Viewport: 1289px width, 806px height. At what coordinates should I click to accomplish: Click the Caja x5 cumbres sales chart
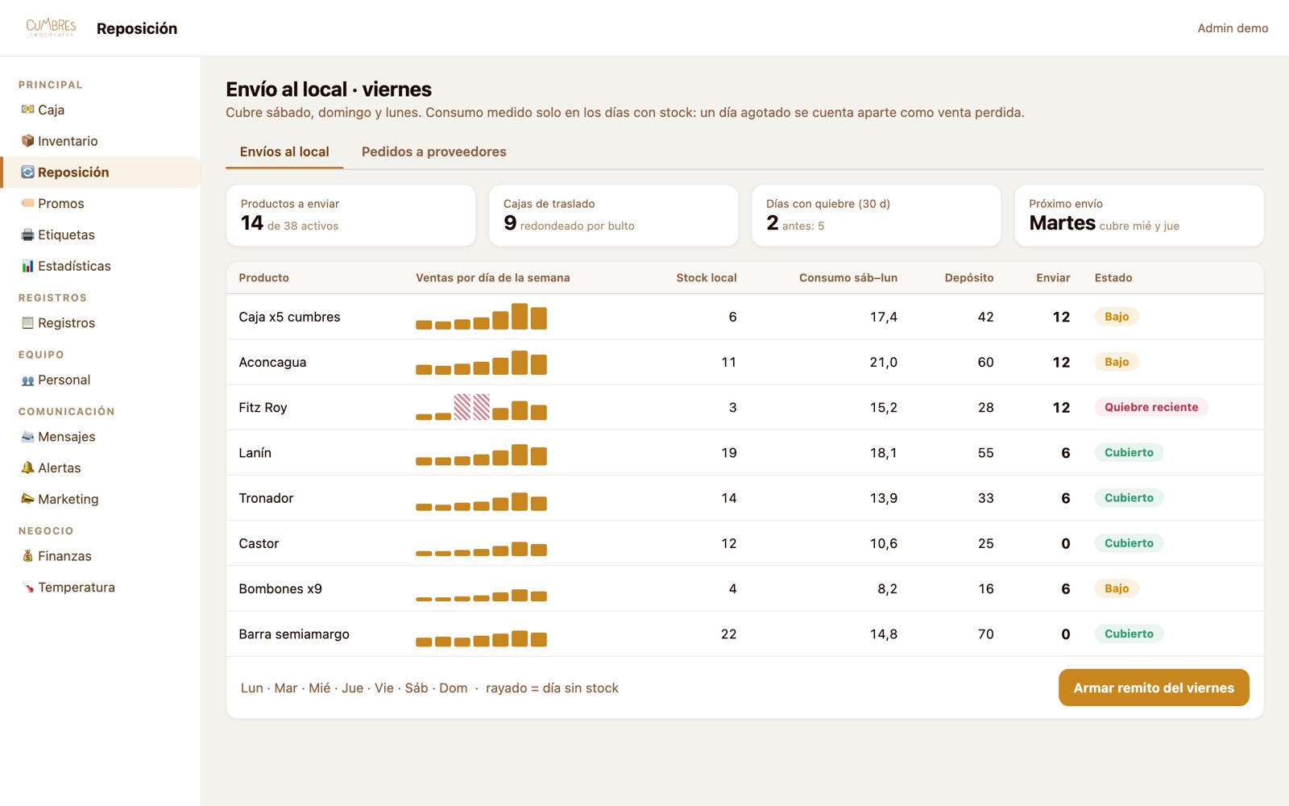pyautogui.click(x=482, y=317)
